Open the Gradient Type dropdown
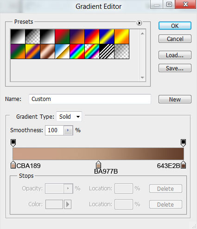This screenshot has height=229, width=197. click(x=69, y=116)
